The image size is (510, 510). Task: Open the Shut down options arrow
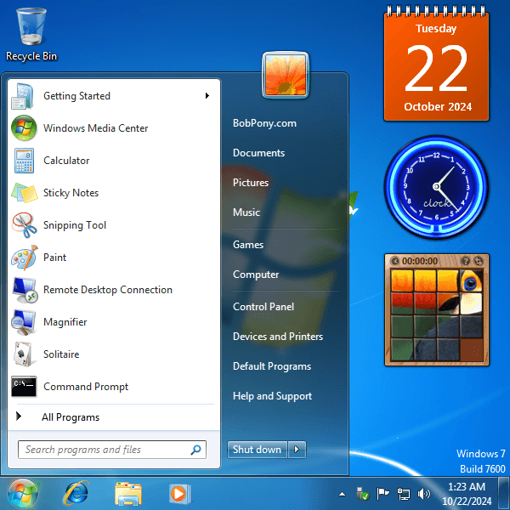pos(297,450)
